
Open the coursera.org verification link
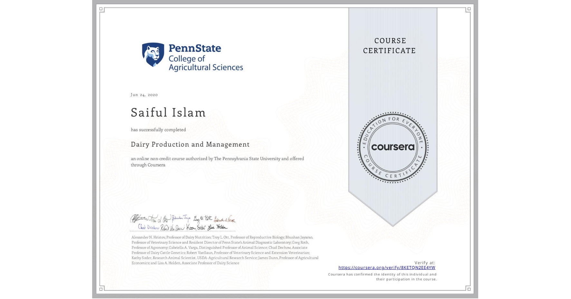tap(387, 268)
